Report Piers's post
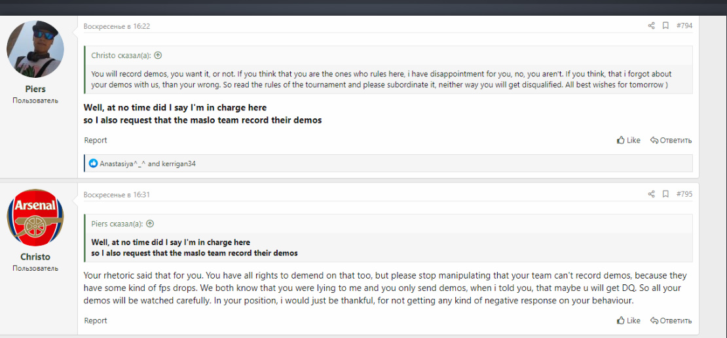The image size is (727, 338). (96, 140)
